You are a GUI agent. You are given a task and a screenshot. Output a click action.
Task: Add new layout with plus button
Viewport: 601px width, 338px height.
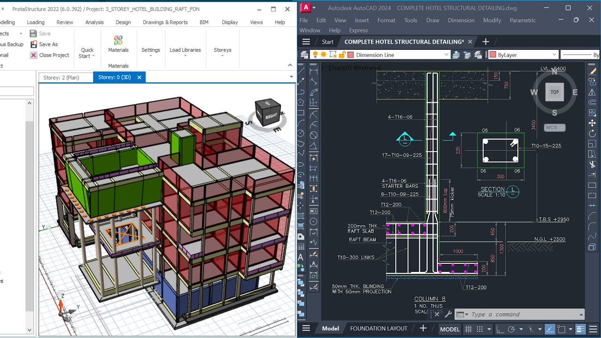coord(423,329)
